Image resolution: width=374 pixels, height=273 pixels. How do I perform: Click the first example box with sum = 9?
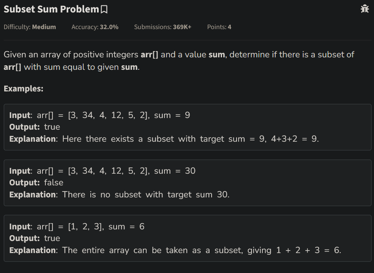[x=187, y=127]
